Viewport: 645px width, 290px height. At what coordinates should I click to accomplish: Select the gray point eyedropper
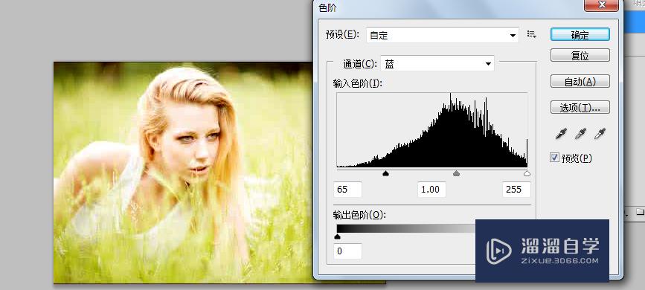click(580, 133)
